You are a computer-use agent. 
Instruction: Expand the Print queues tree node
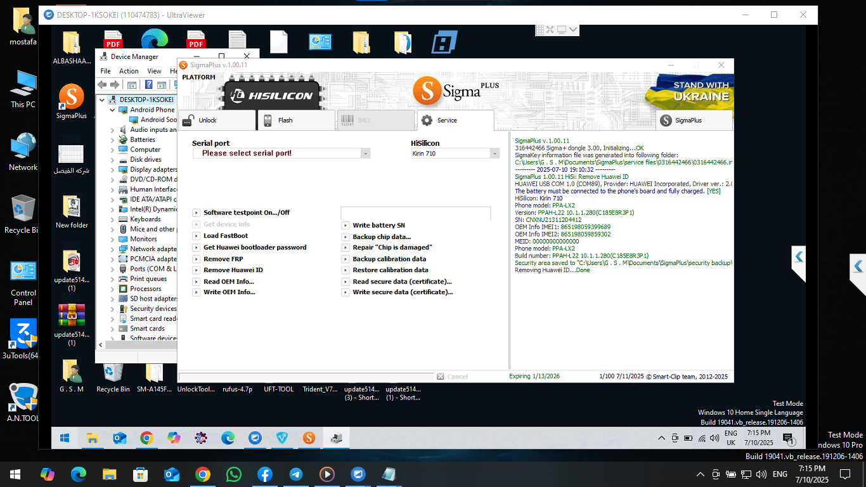coord(113,279)
